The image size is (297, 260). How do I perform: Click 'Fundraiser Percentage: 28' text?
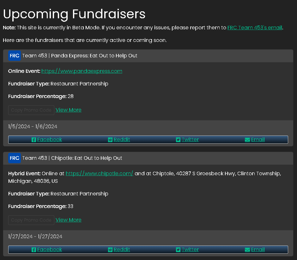(x=41, y=96)
